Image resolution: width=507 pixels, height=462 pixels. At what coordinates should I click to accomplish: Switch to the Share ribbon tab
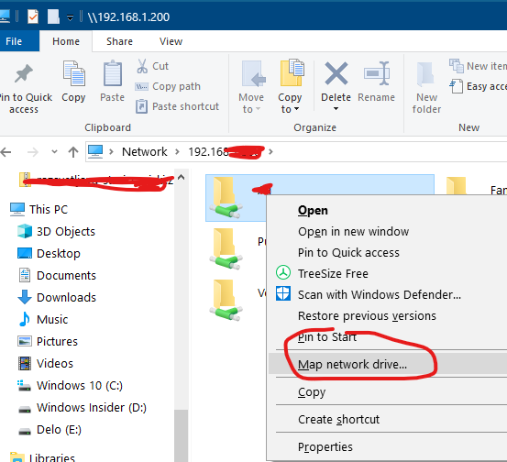[119, 41]
